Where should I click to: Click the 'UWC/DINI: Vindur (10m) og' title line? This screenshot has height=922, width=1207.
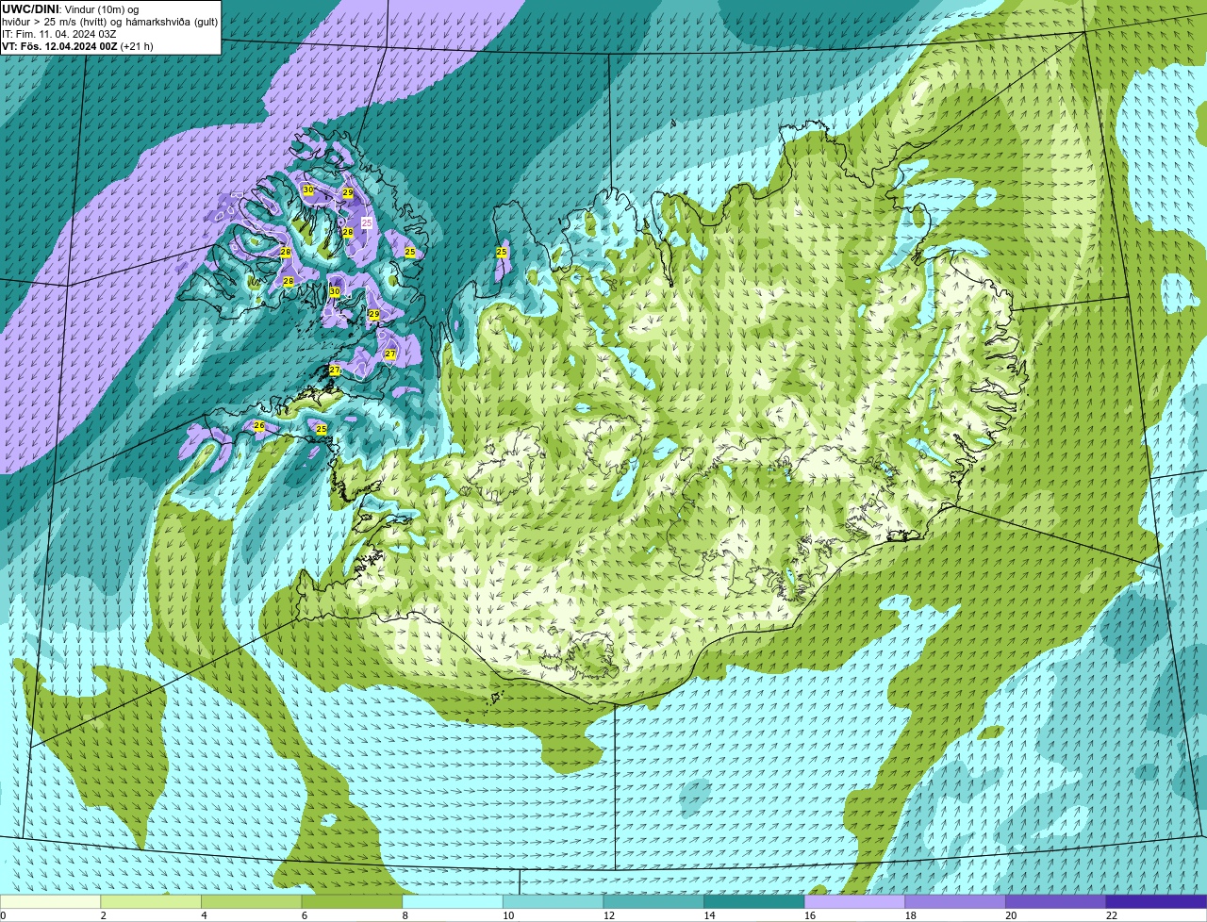[x=71, y=9]
